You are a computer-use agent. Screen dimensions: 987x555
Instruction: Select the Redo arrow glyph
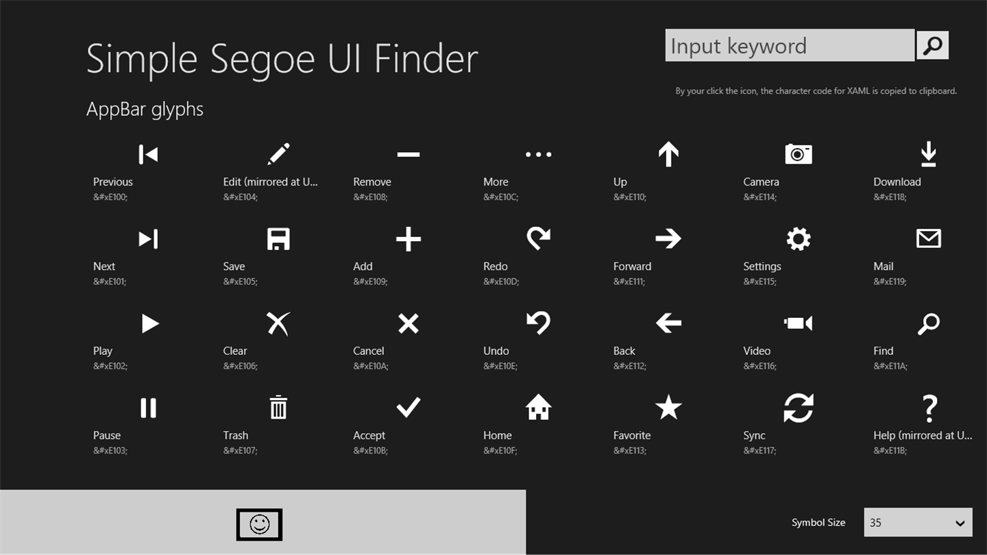539,239
